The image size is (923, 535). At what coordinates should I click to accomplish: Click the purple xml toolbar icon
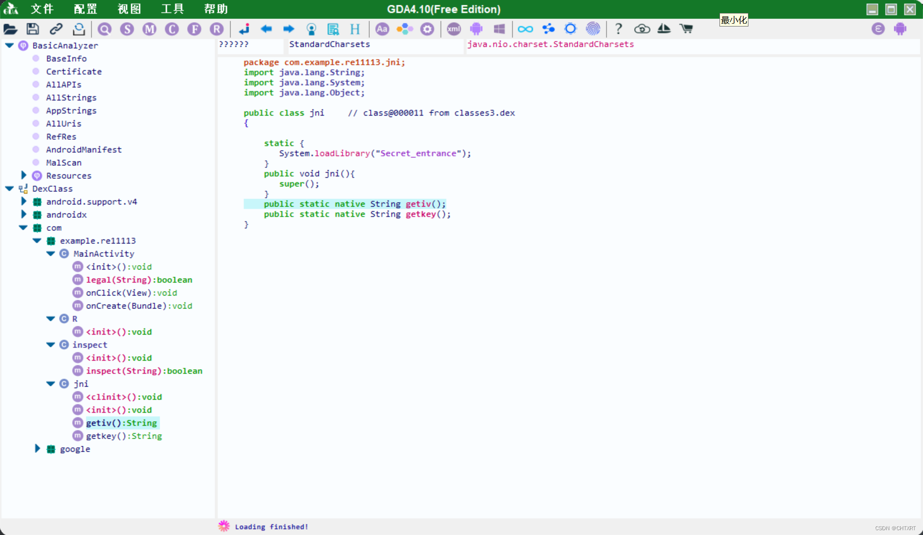tap(454, 29)
